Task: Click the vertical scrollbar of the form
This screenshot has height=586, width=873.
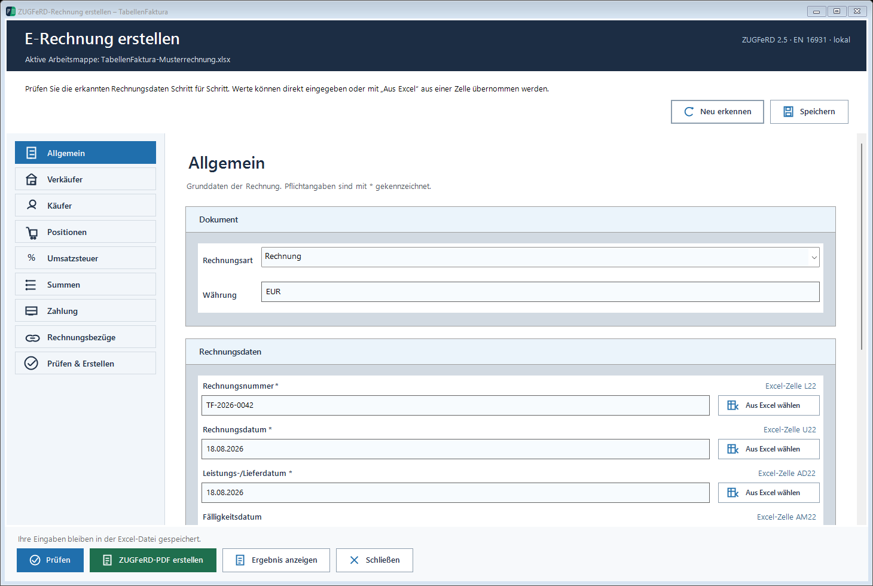Action: pyautogui.click(x=862, y=246)
